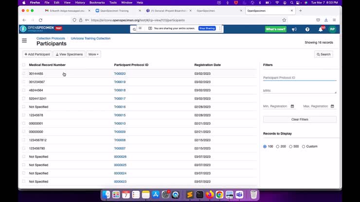Check the box for record 30144455
The height and width of the screenshot is (202, 360).
click(24, 74)
